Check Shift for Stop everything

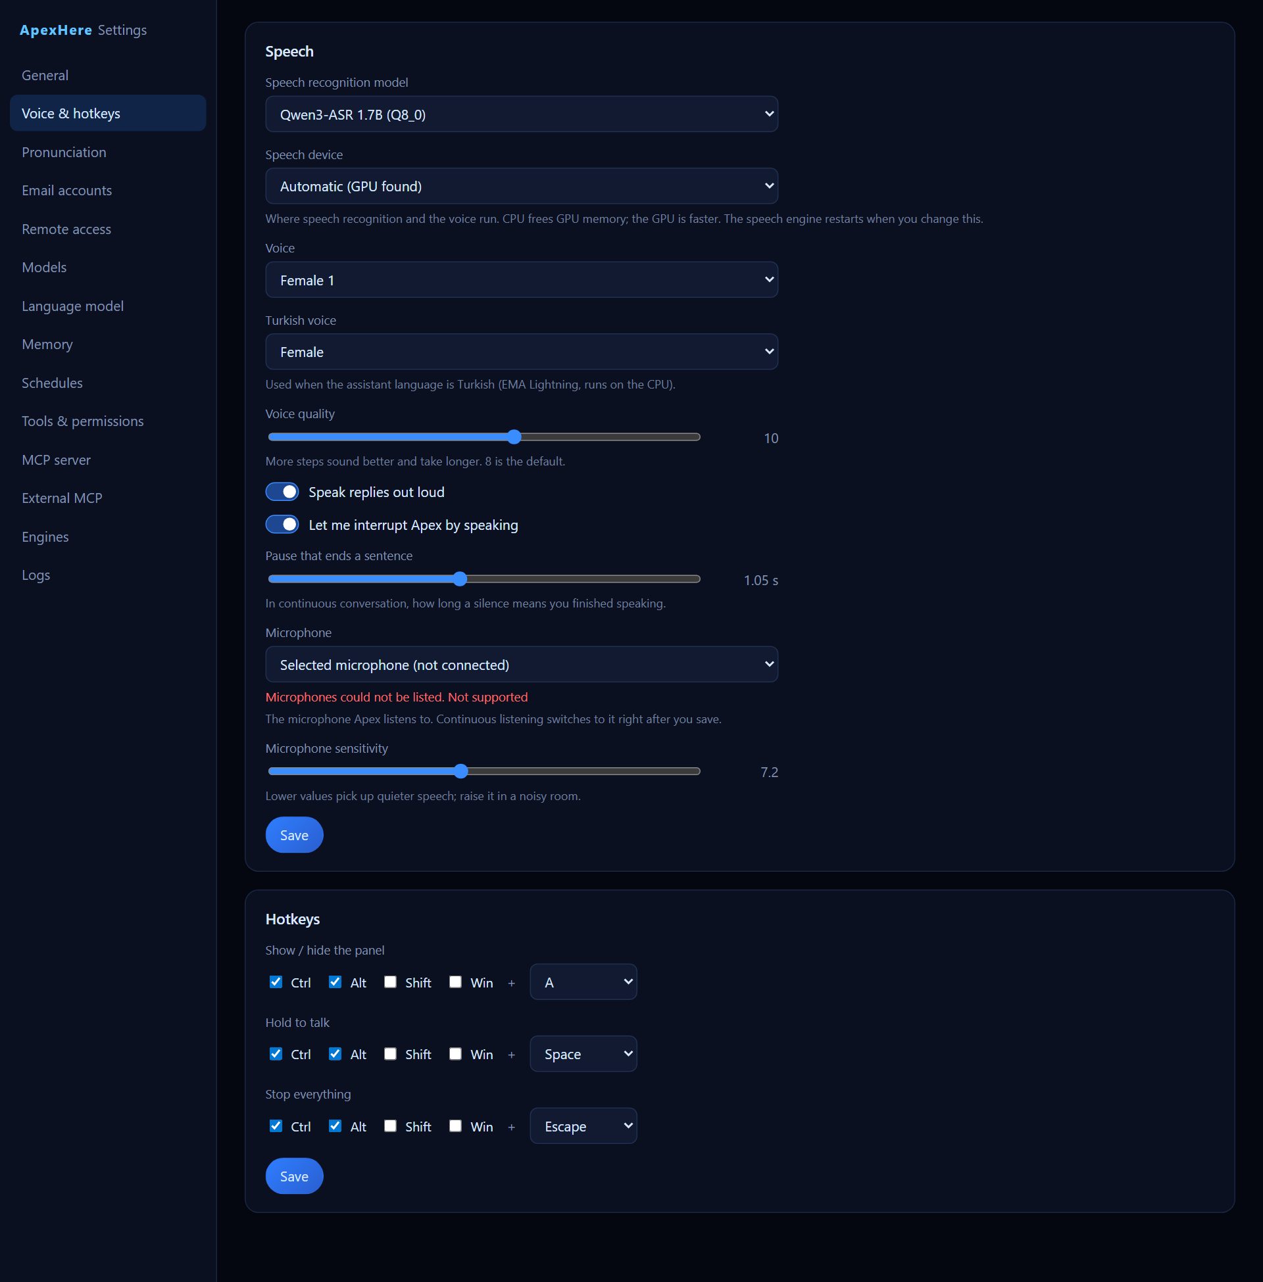point(390,1126)
